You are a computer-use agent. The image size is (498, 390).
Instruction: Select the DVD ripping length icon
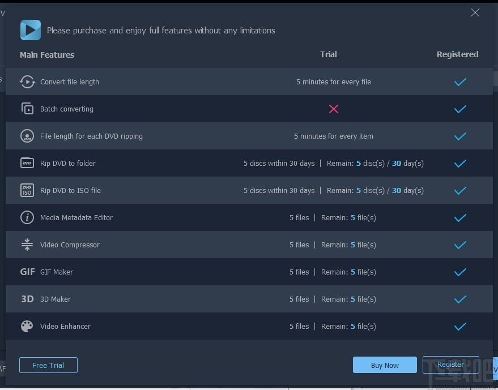pos(27,136)
